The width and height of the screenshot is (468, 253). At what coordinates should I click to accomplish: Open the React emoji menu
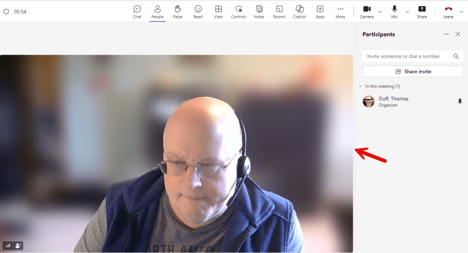point(198,11)
